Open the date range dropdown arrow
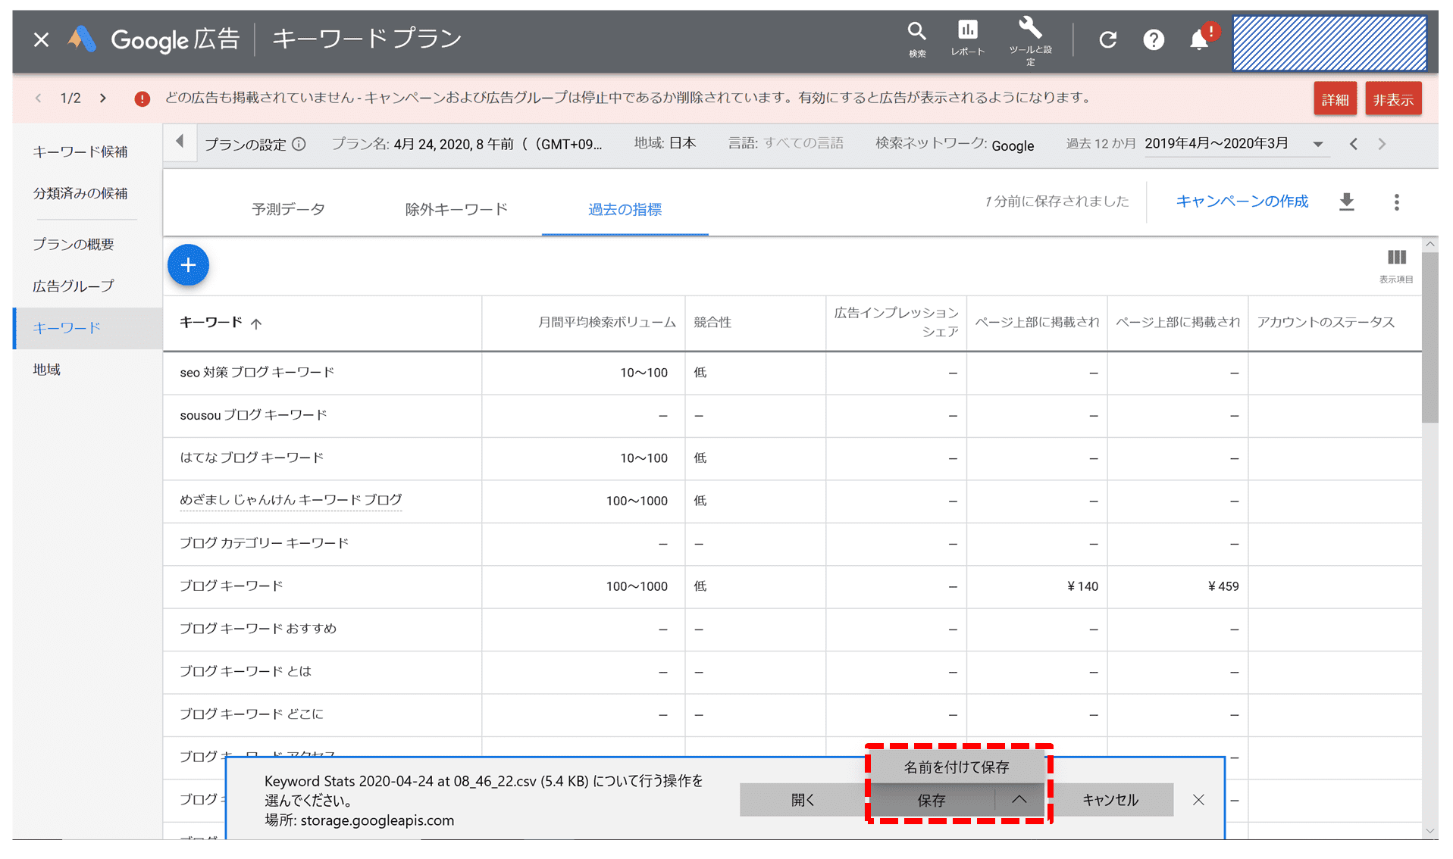Viewport: 1453px width, 859px height. pyautogui.click(x=1318, y=144)
